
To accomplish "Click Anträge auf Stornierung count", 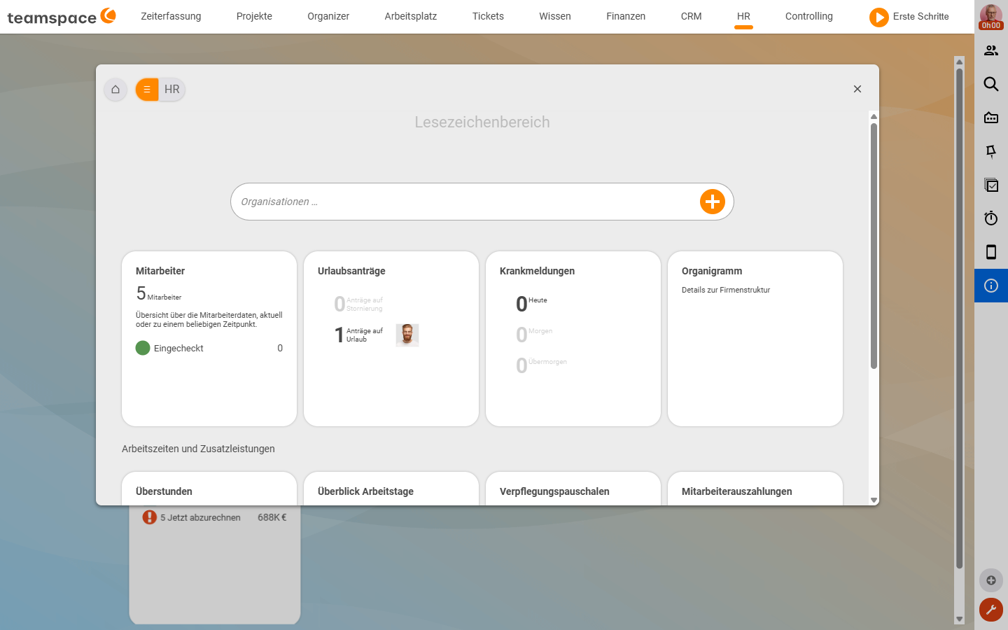I will pyautogui.click(x=358, y=304).
